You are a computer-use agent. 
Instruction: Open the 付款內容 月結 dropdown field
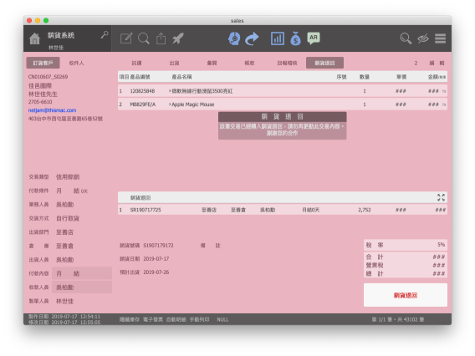82,273
